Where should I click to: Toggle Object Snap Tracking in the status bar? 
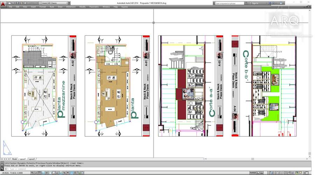coord(57,173)
